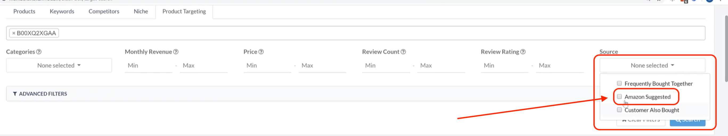The image size is (728, 136).
Task: Enable the Amazon Suggested checkbox
Action: [x=619, y=97]
